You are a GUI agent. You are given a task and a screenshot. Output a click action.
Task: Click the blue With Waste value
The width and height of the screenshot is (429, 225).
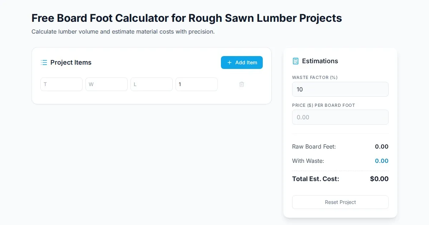coord(381,161)
